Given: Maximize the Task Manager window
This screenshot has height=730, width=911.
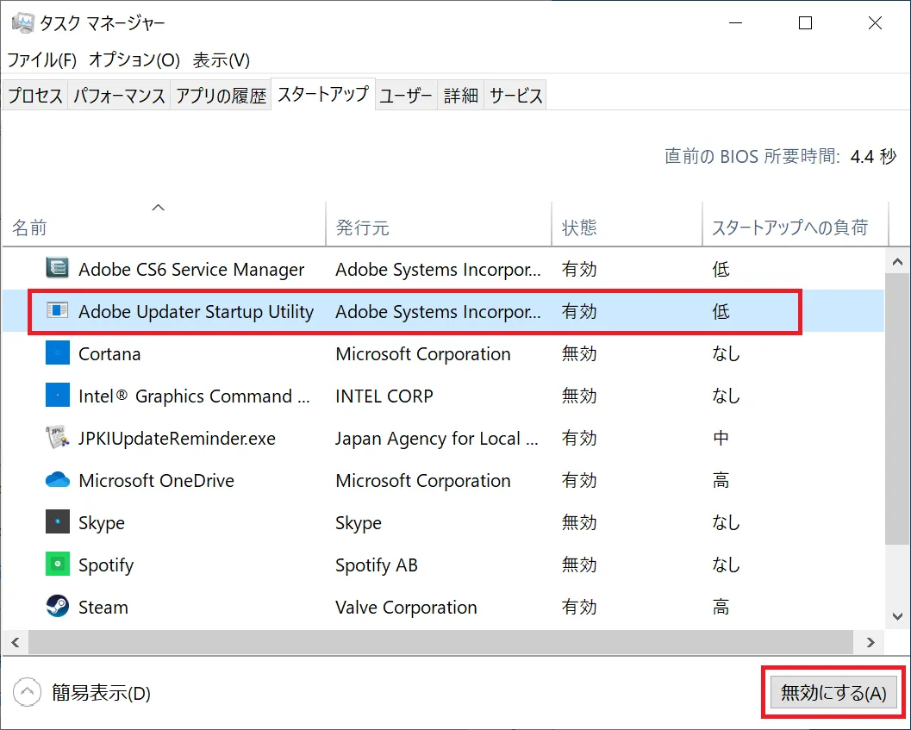Looking at the screenshot, I should click(805, 22).
